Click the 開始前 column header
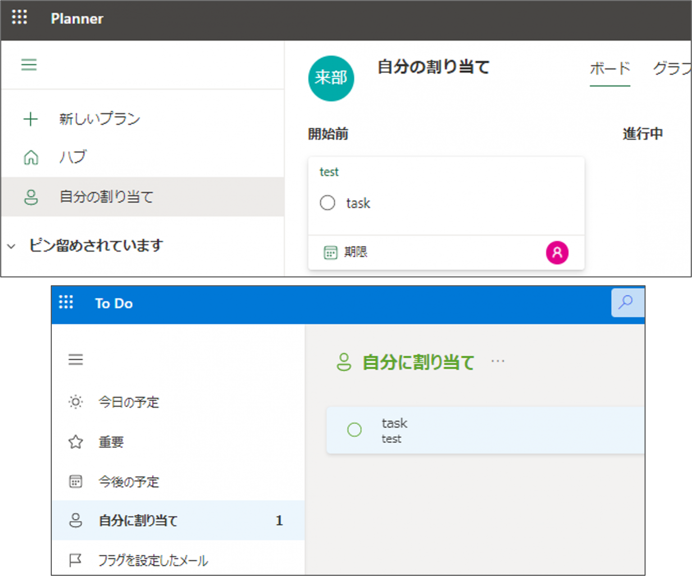 tap(328, 134)
